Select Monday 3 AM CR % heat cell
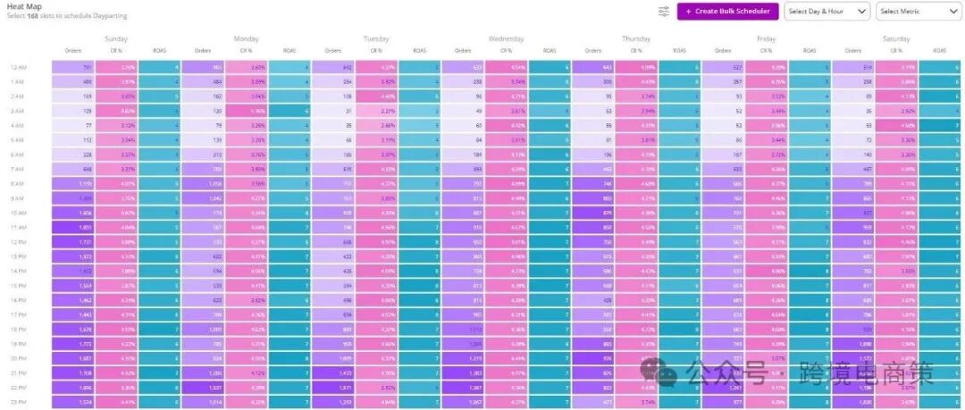The height and width of the screenshot is (410, 965). (247, 111)
